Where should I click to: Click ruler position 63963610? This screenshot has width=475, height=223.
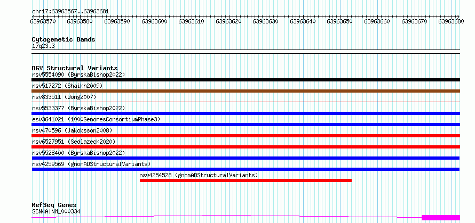coord(192,21)
